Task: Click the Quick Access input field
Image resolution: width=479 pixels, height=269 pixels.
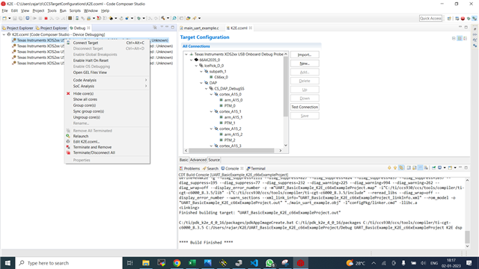Action: pos(431,18)
